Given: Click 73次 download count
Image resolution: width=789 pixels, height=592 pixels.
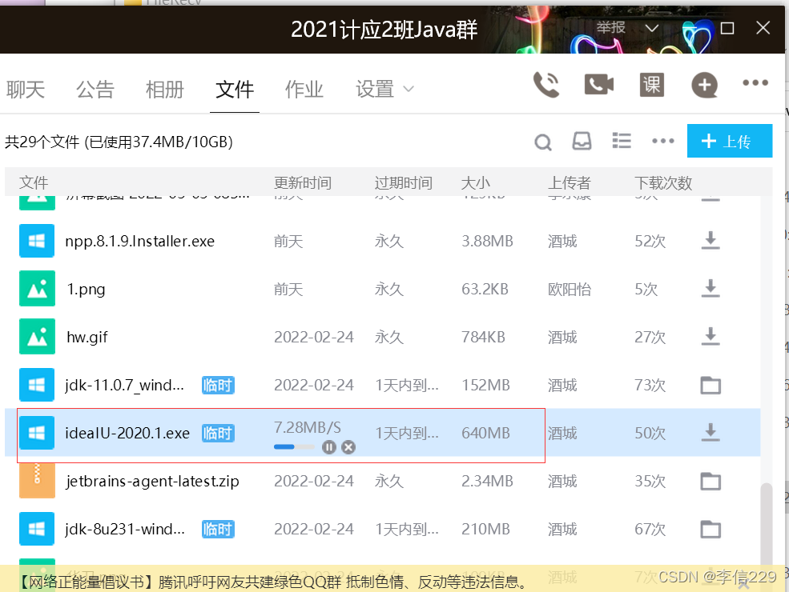Looking at the screenshot, I should pos(650,386).
